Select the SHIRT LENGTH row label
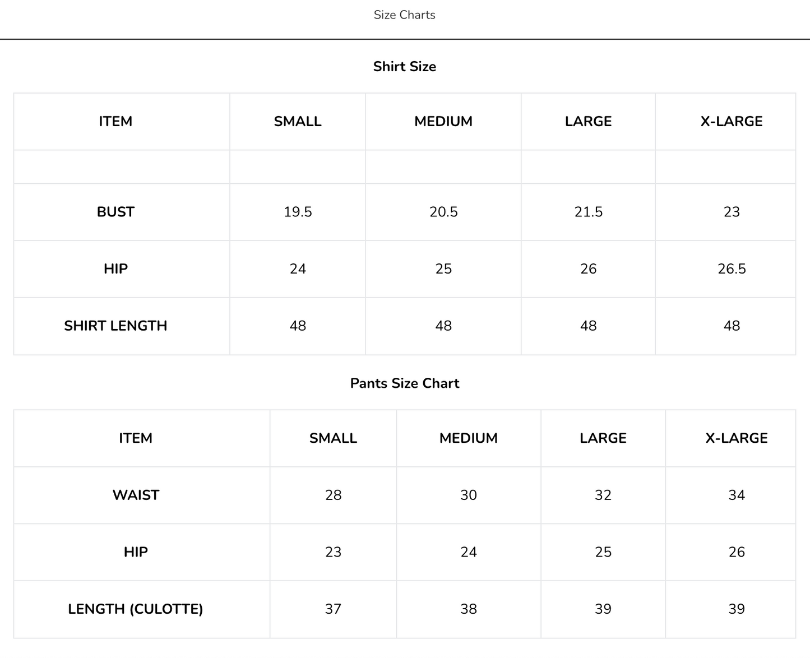The height and width of the screenshot is (658, 810). [116, 326]
